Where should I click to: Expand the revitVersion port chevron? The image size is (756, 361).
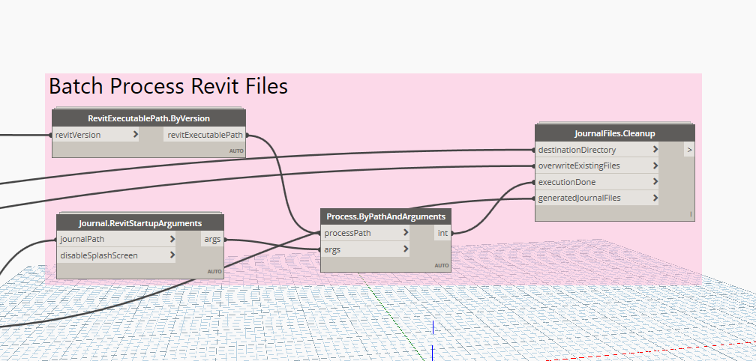135,134
